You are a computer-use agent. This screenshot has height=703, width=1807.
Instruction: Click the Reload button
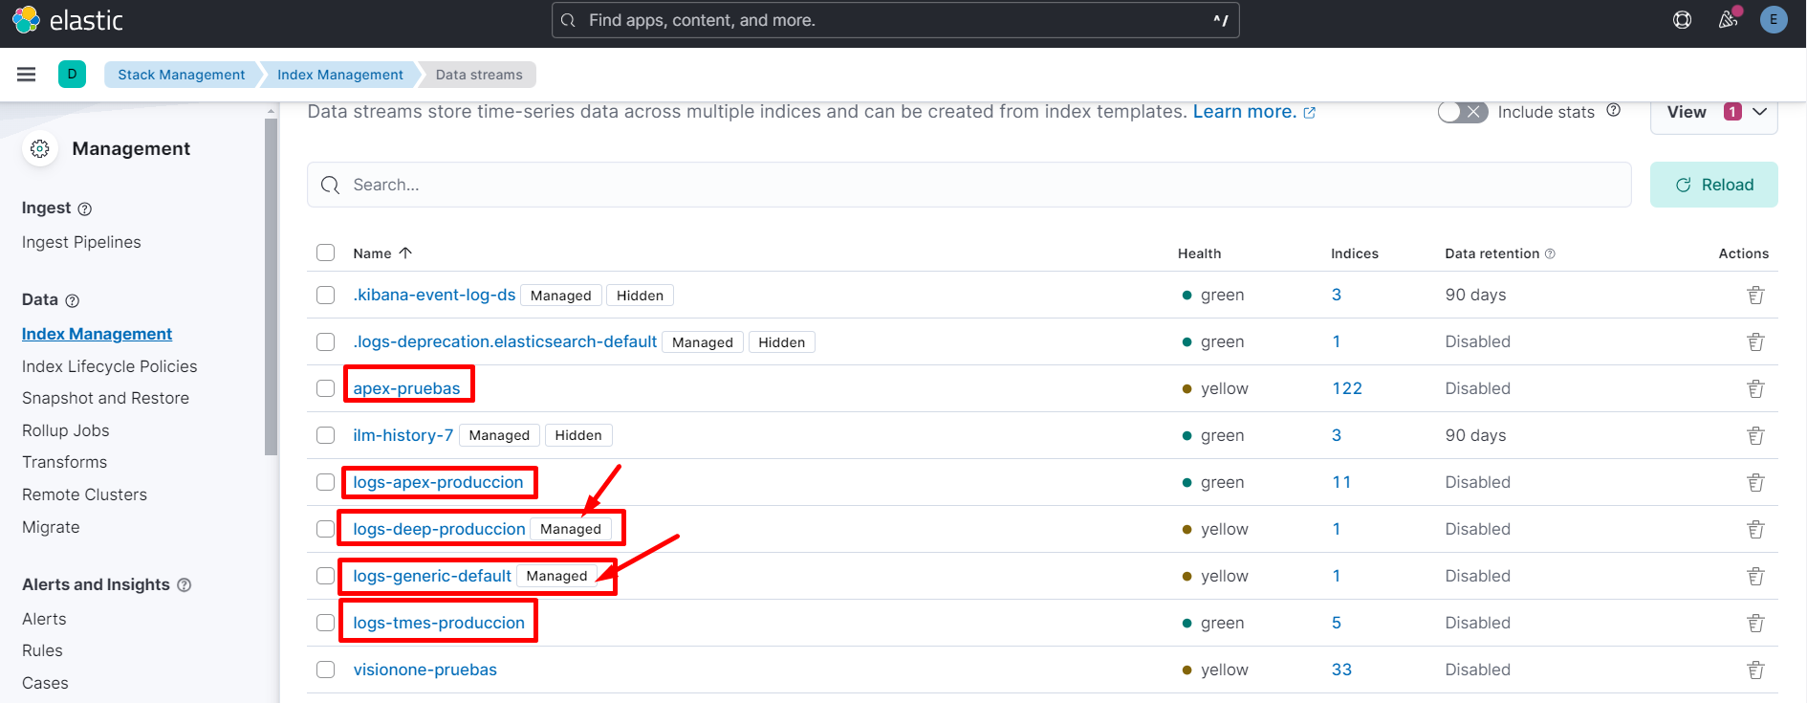pos(1714,185)
